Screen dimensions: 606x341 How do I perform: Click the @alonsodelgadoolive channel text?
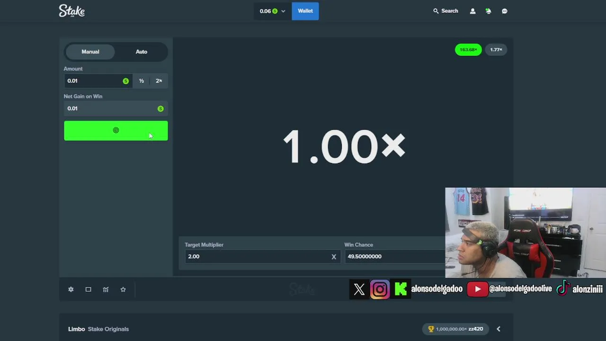(x=520, y=289)
